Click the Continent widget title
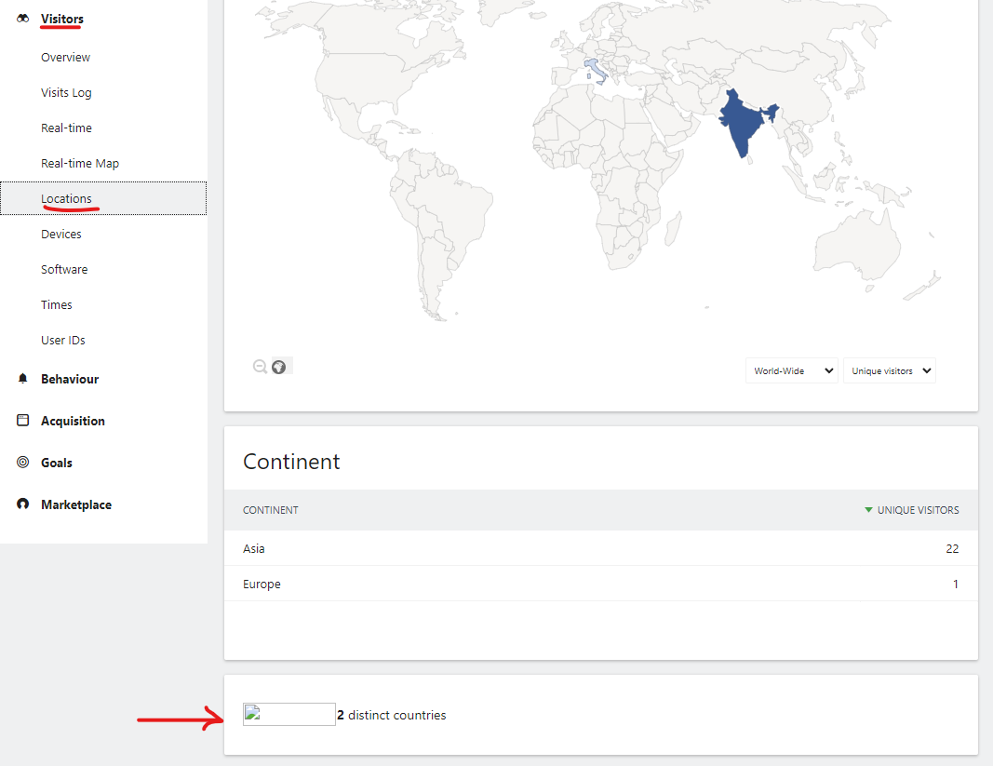The image size is (993, 766). [291, 462]
